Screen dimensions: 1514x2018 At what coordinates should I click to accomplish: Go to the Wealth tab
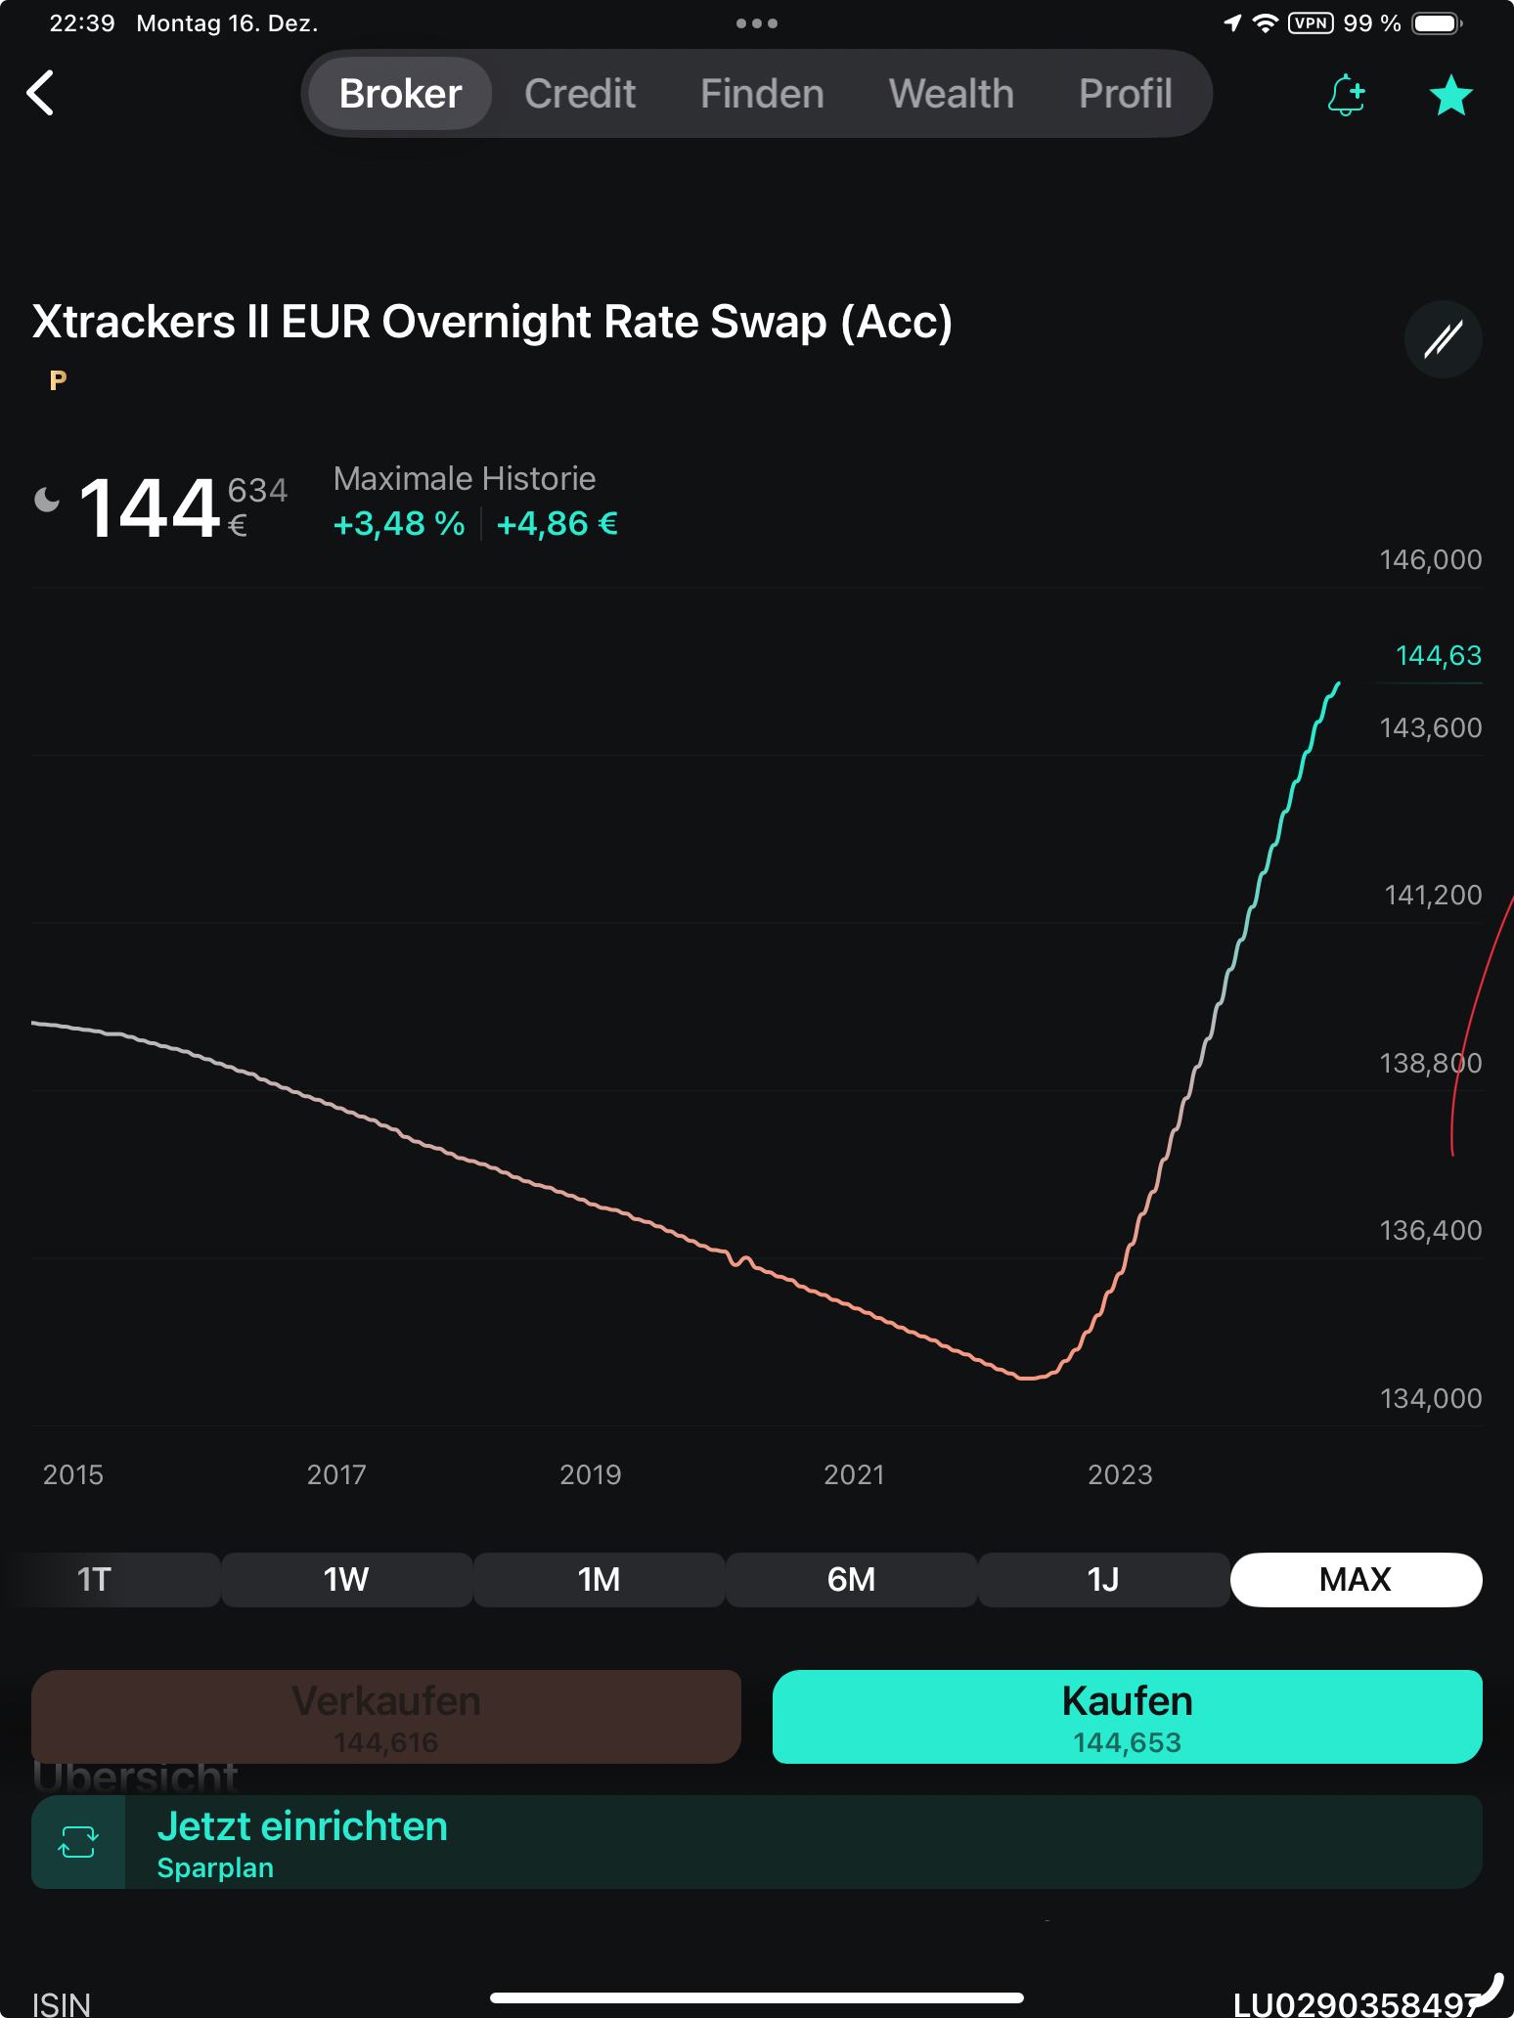pyautogui.click(x=951, y=94)
